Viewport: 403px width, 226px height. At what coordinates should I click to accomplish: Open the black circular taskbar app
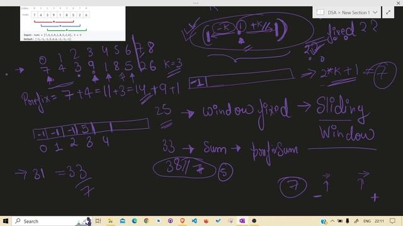point(254,221)
